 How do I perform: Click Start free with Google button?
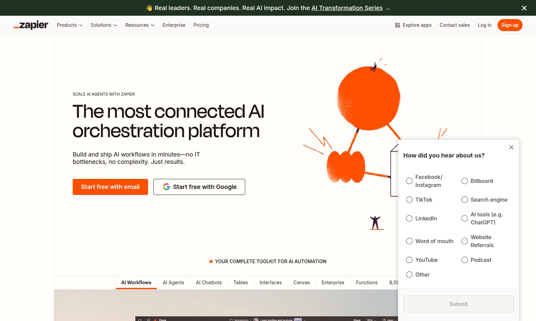point(199,187)
